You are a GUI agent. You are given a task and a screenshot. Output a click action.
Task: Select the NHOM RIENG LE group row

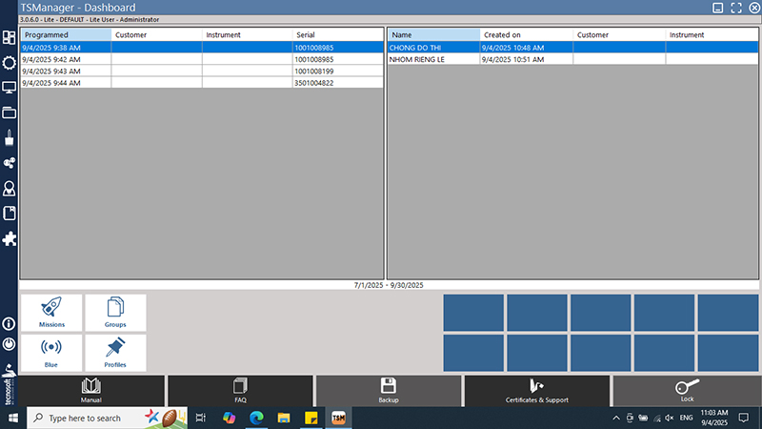(431, 59)
